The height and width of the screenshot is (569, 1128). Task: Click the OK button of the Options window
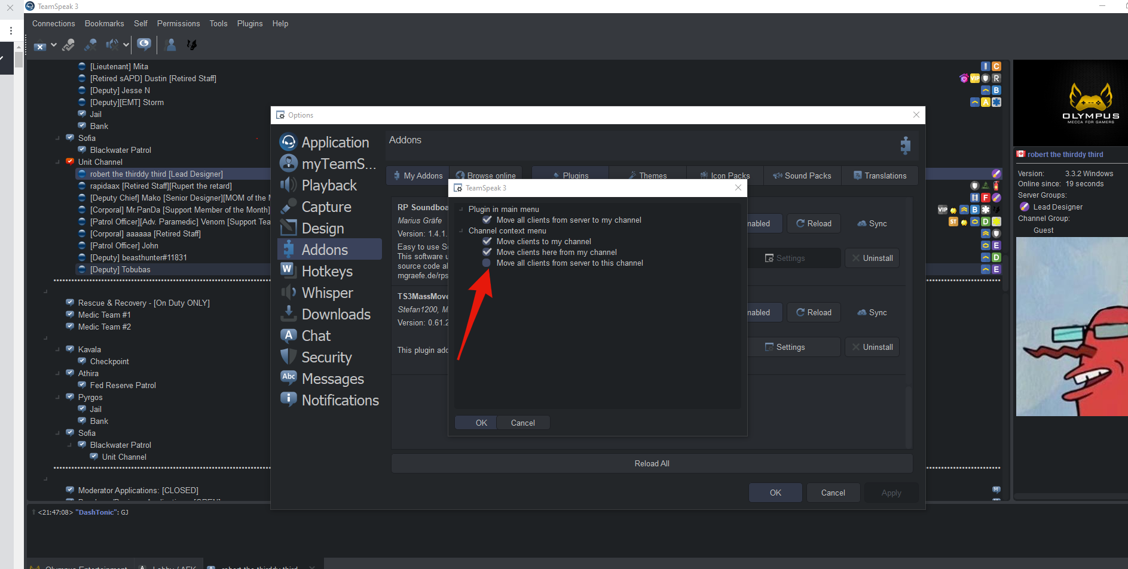[775, 493]
